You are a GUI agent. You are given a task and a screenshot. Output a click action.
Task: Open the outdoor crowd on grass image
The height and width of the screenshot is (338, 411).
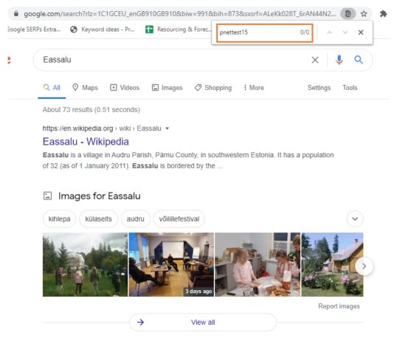(85, 265)
